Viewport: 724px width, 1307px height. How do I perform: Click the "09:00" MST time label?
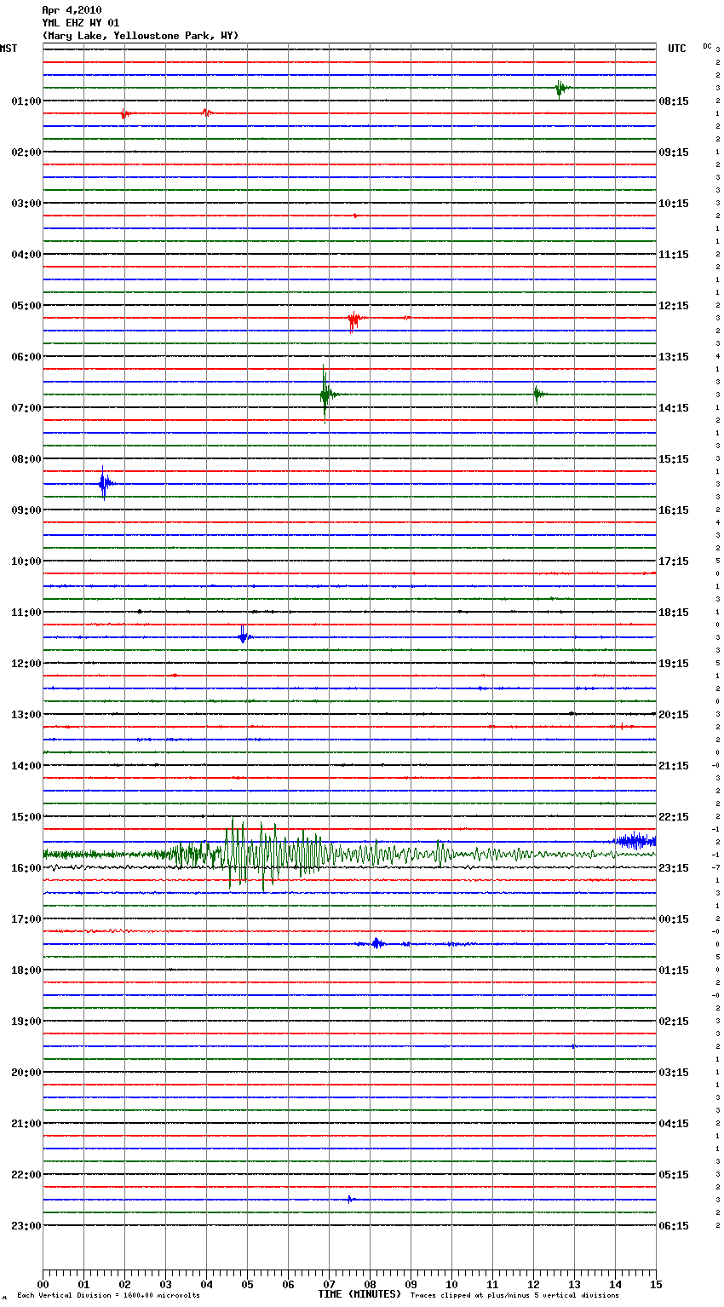coord(26,510)
